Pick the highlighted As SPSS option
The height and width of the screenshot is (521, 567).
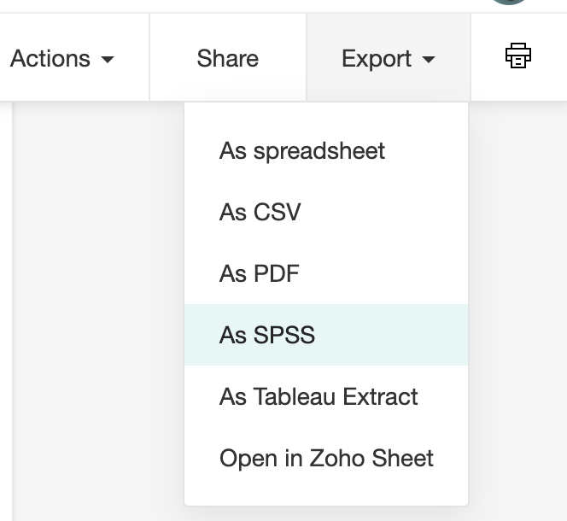(267, 336)
